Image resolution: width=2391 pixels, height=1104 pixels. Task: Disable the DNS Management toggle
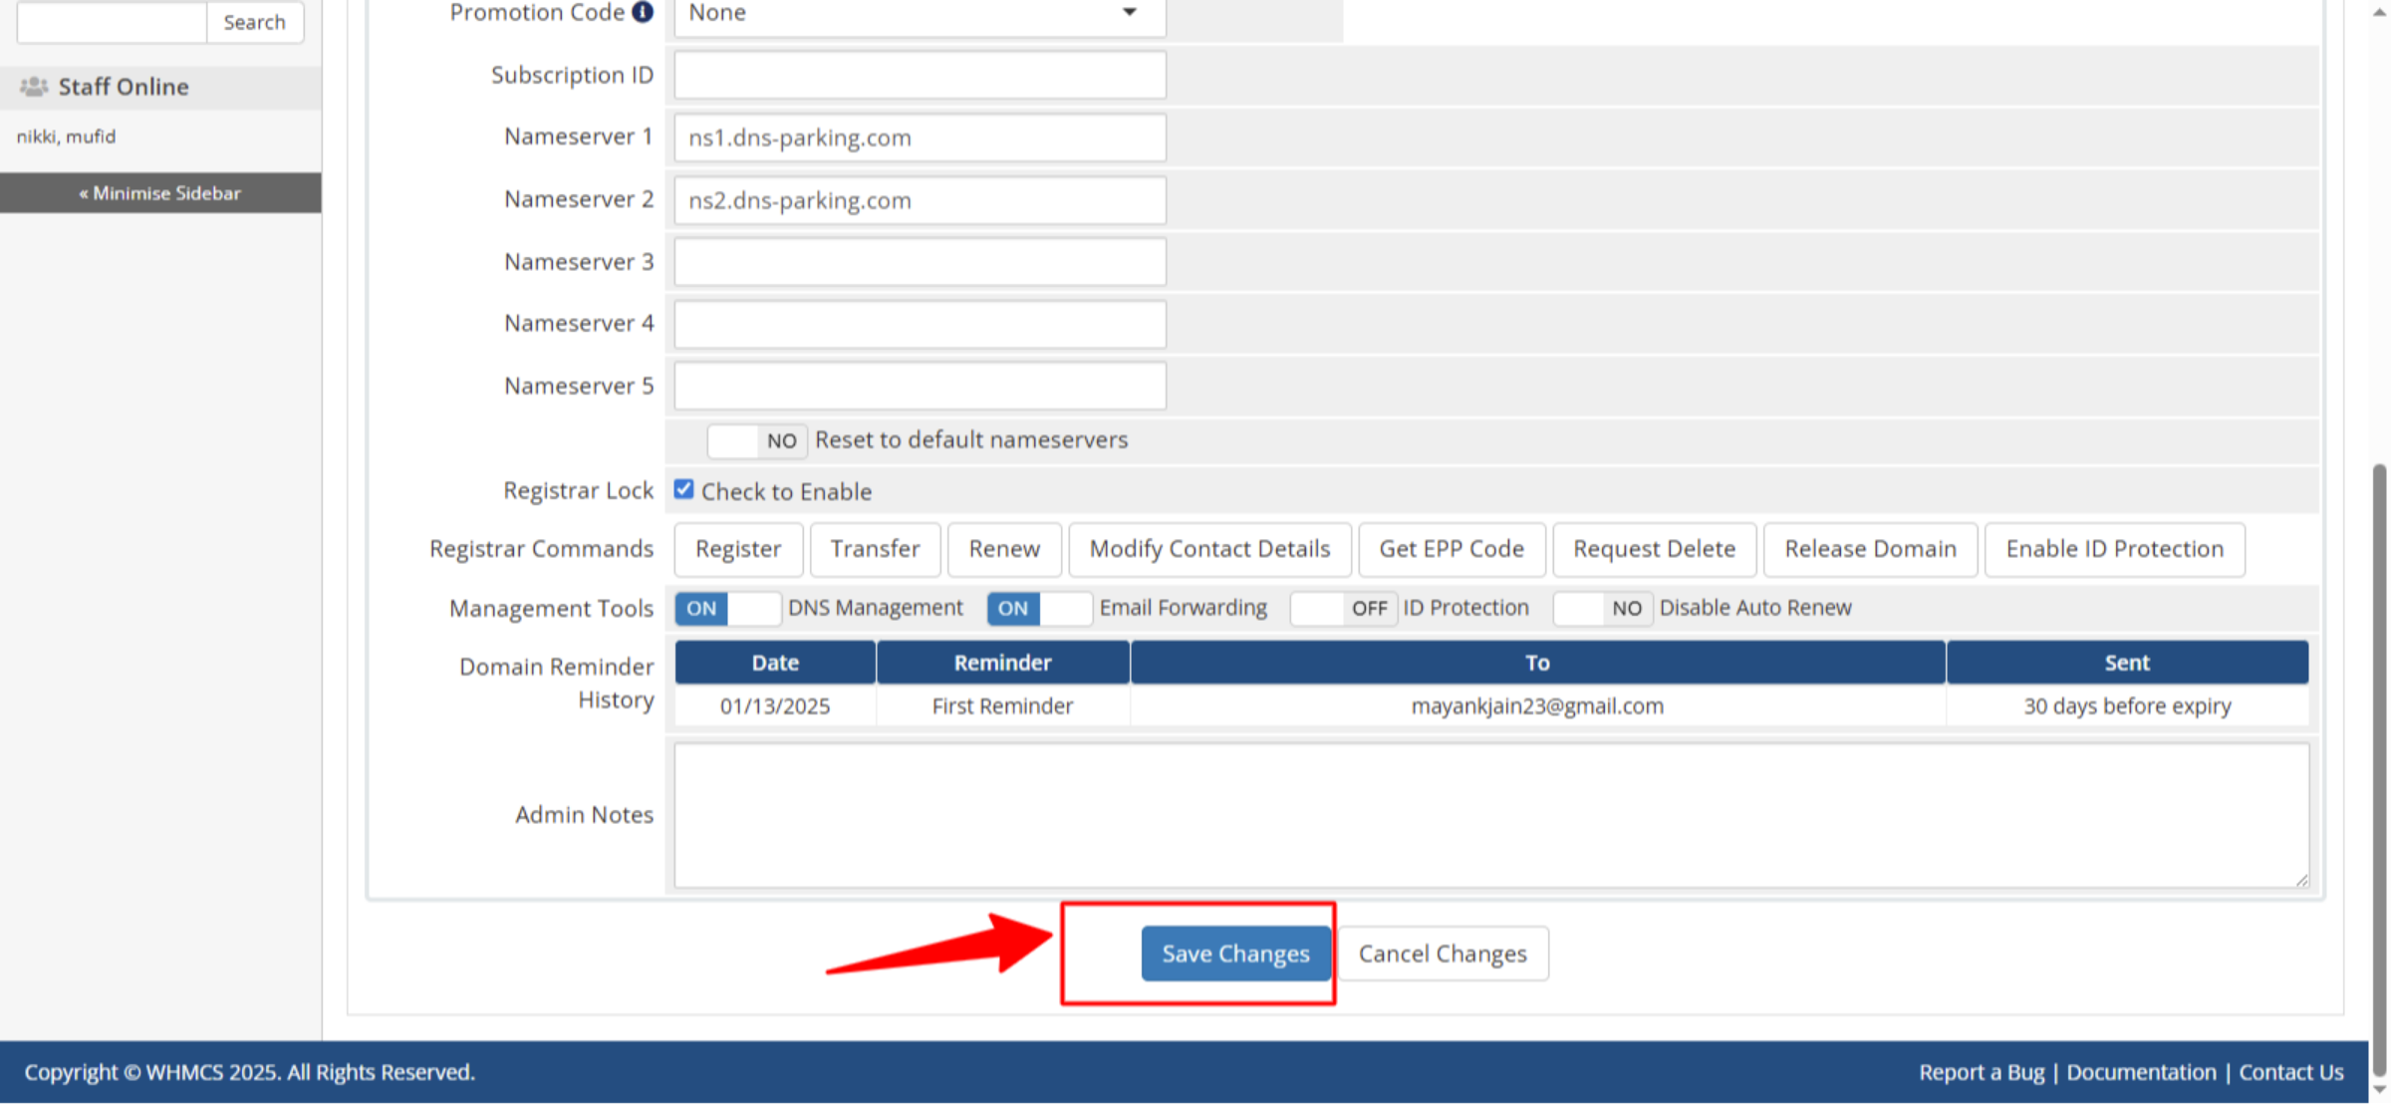[727, 608]
